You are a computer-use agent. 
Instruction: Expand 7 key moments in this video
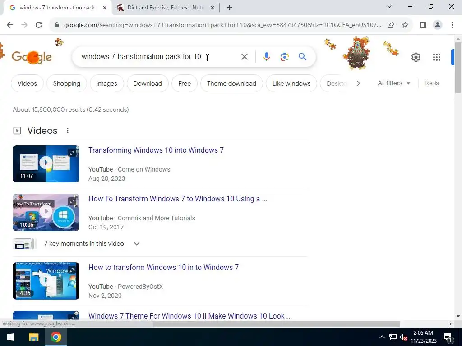[x=136, y=244]
